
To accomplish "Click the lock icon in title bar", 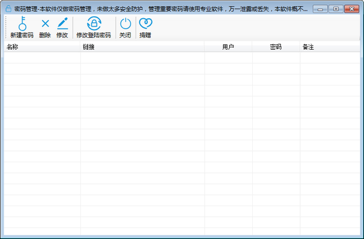I will [x=9, y=9].
